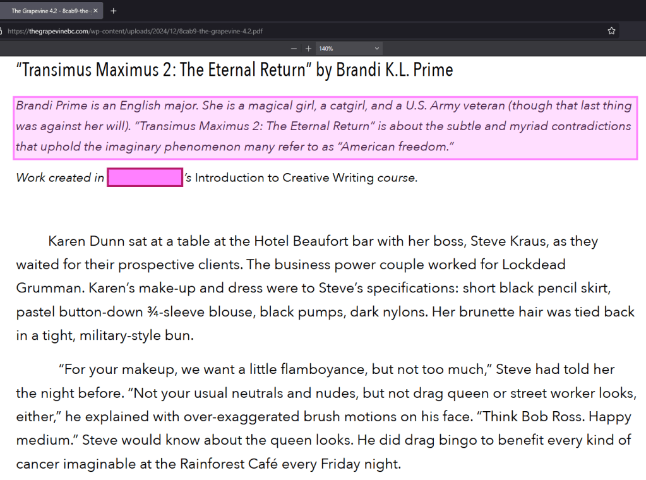Viewport: 646px width, 480px height.
Task: Bookmark this page with the star icon
Action: coord(611,30)
